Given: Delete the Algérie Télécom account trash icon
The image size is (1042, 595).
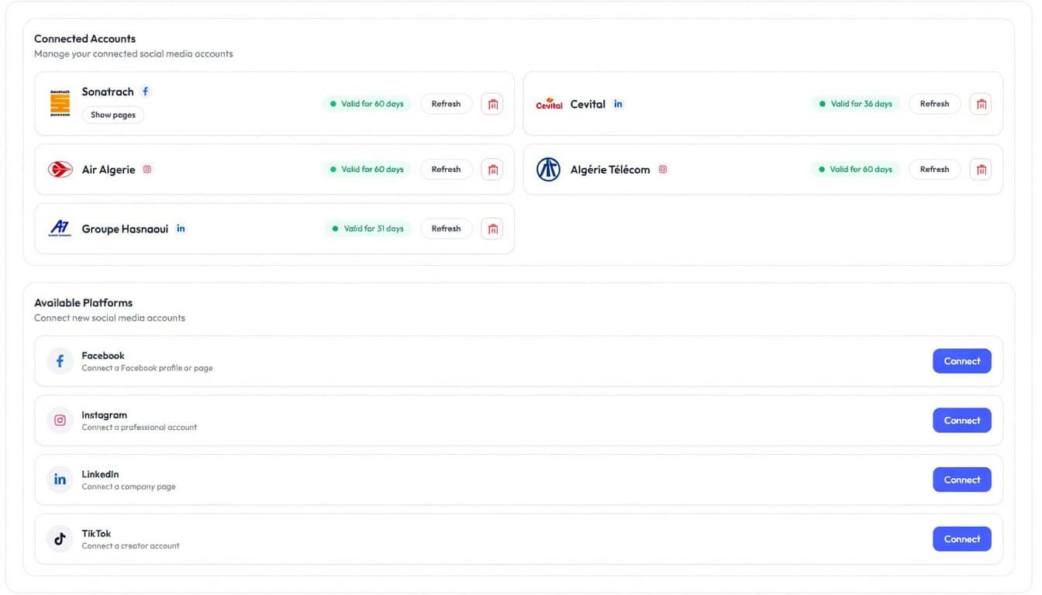Looking at the screenshot, I should coord(981,169).
